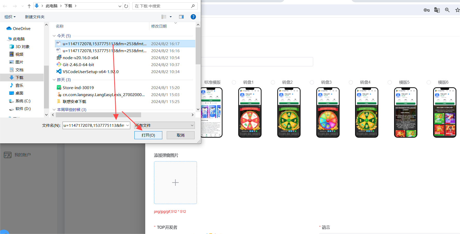This screenshot has width=460, height=234.
Task: Open the saved passwords key icon
Action: (x=427, y=10)
